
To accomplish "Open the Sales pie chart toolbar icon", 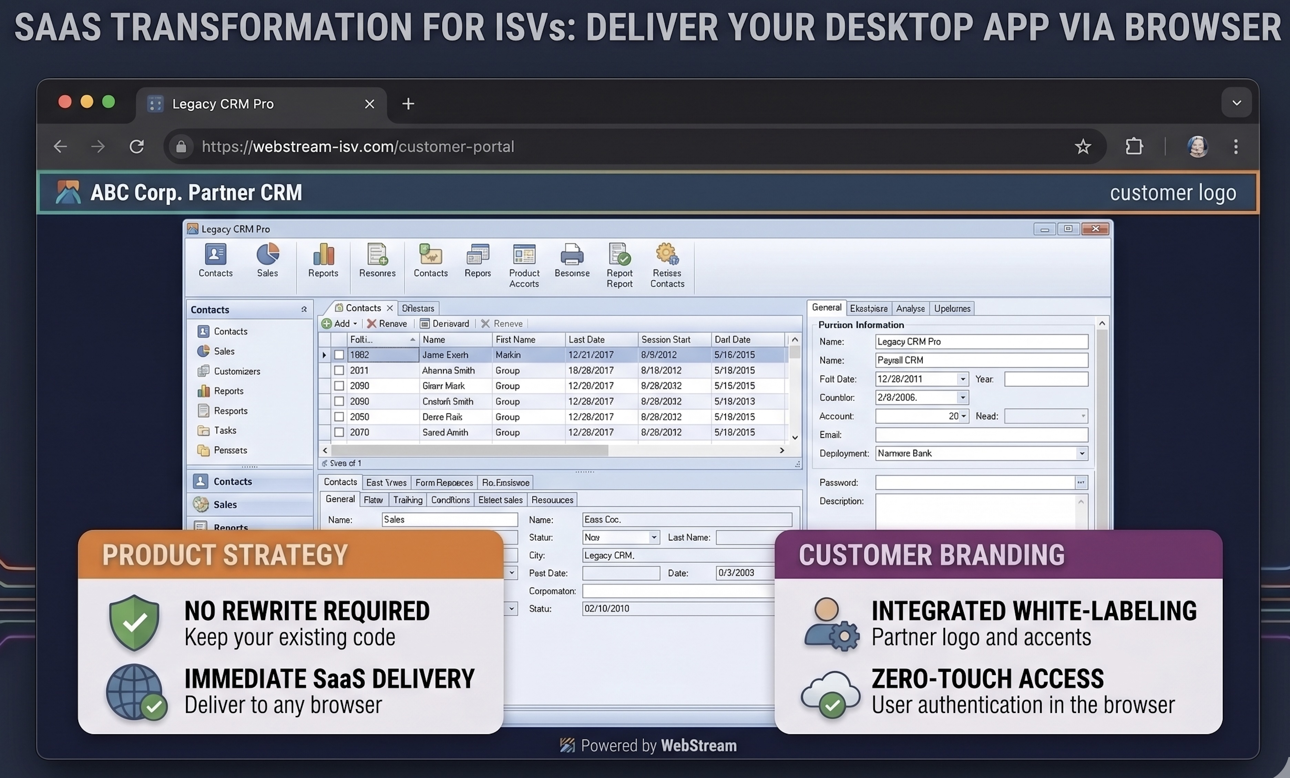I will click(x=267, y=261).
